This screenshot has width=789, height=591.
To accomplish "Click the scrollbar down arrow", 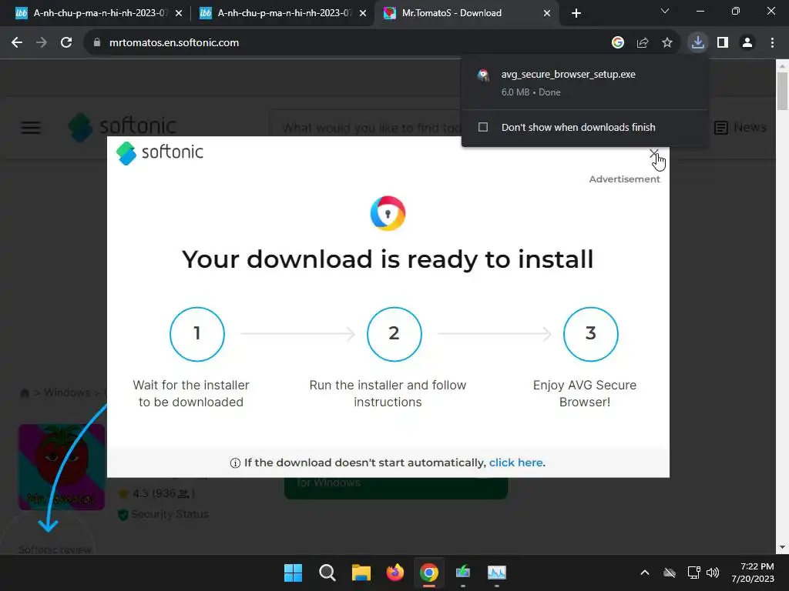I will (783, 548).
